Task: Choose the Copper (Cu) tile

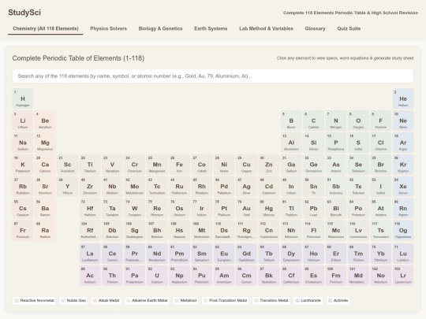Action: pos(246,165)
